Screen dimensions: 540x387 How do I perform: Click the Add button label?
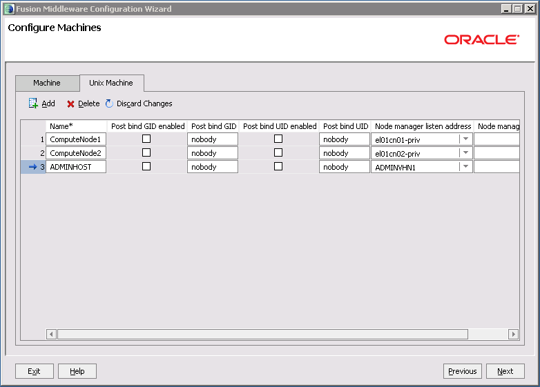(x=48, y=103)
